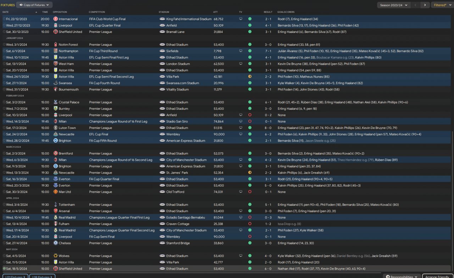Open the U18 Fixtures button
The width and height of the screenshot is (454, 278).
pyautogui.click(x=42, y=277)
